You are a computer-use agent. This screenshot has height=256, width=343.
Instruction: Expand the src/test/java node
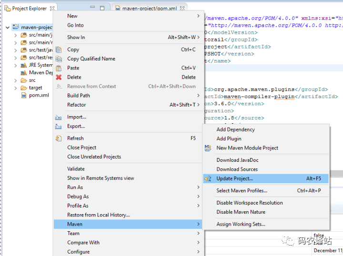(x=15, y=50)
